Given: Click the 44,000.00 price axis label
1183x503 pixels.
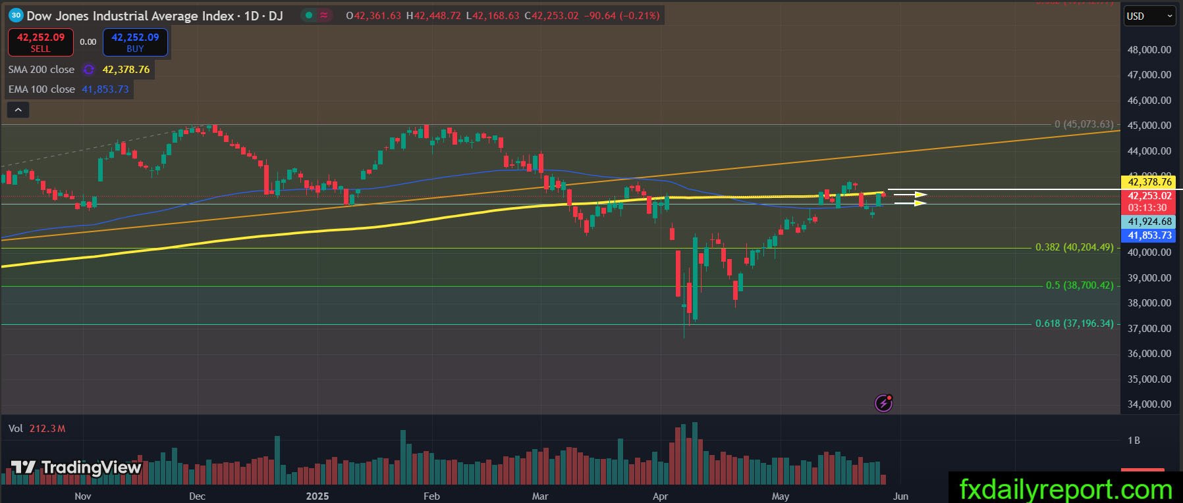Looking at the screenshot, I should [x=1149, y=151].
